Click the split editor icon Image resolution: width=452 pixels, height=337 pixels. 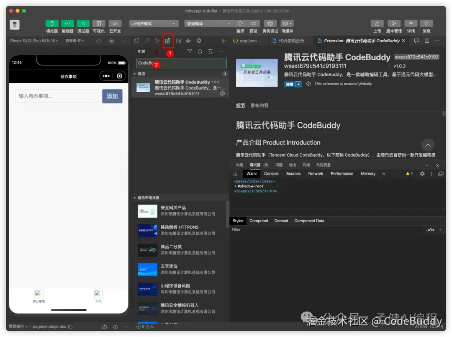(x=427, y=41)
